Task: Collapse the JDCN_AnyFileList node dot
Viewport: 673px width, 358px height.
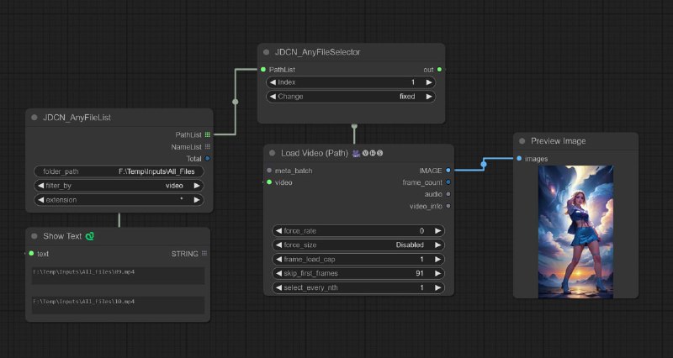Action: [x=34, y=118]
